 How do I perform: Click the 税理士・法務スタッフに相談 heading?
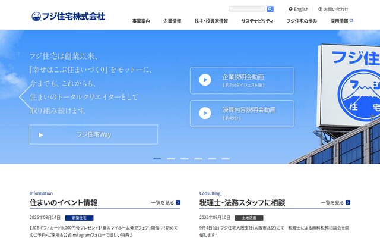242,202
